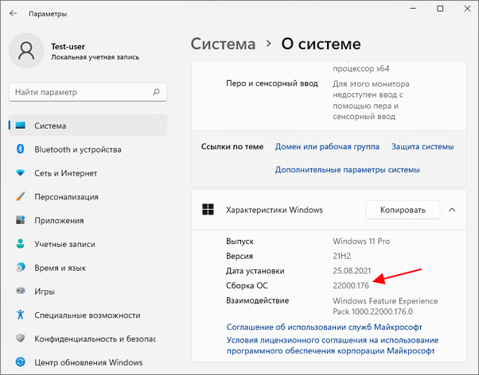Viewport: 479px width, 375px height.
Task: Open Центр обновления Windows page
Action: tap(88, 362)
